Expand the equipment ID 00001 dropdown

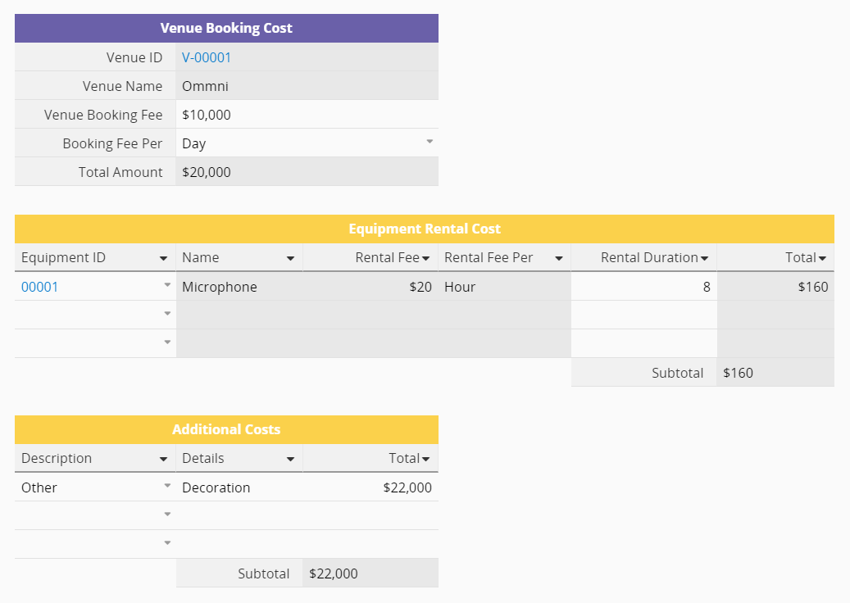pos(167,285)
